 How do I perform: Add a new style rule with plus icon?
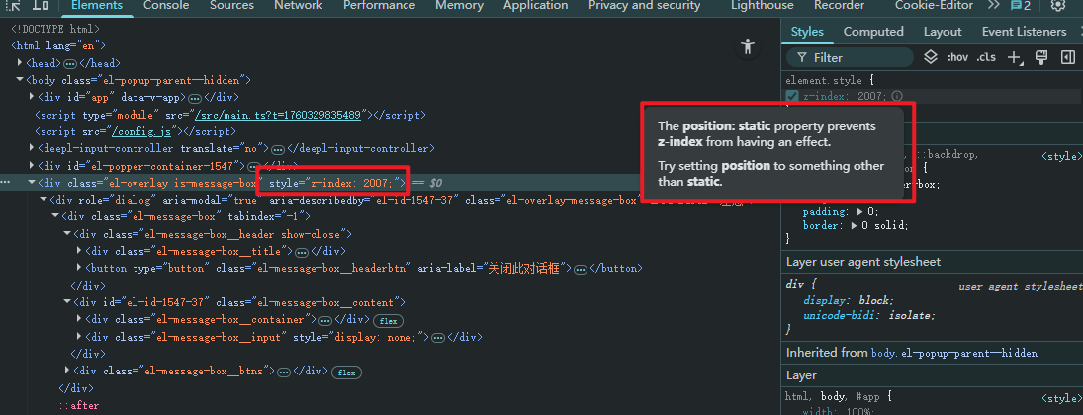[1014, 58]
